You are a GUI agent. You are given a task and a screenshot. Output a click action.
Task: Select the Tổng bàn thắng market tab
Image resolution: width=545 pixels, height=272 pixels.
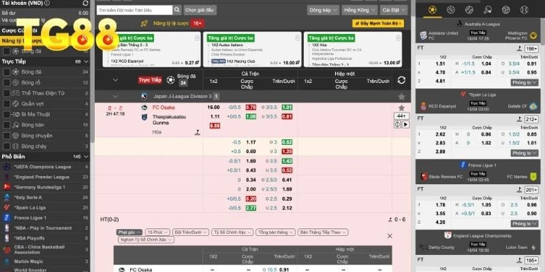click(276, 232)
